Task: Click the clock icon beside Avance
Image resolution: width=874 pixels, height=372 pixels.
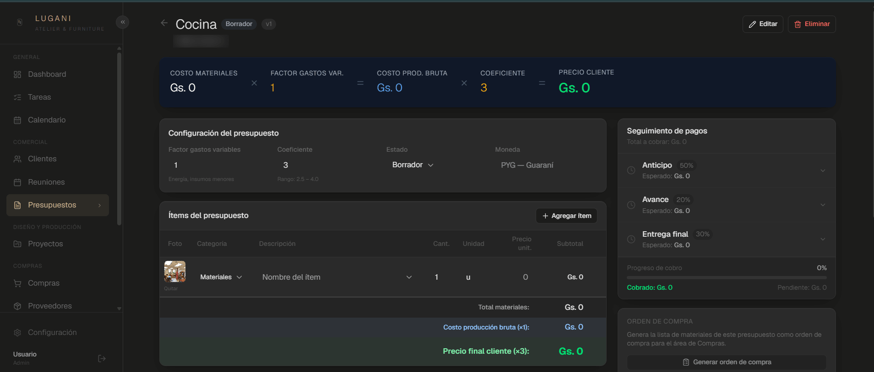Action: tap(631, 205)
